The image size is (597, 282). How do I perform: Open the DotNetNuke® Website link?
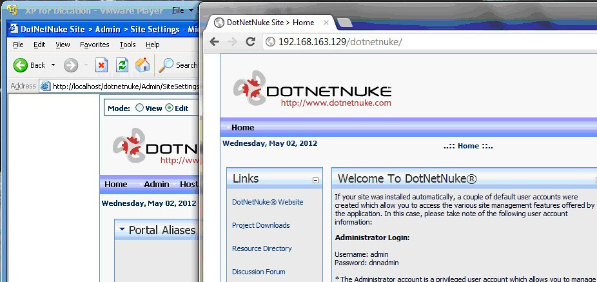coord(268,202)
